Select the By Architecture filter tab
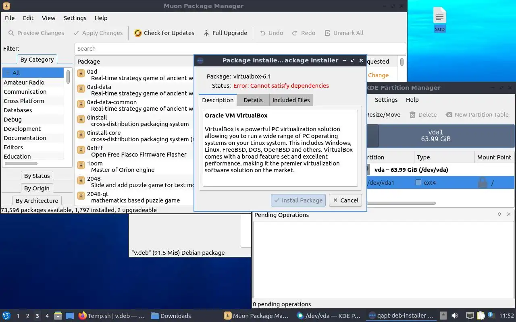This screenshot has width=516, height=322. click(x=37, y=201)
